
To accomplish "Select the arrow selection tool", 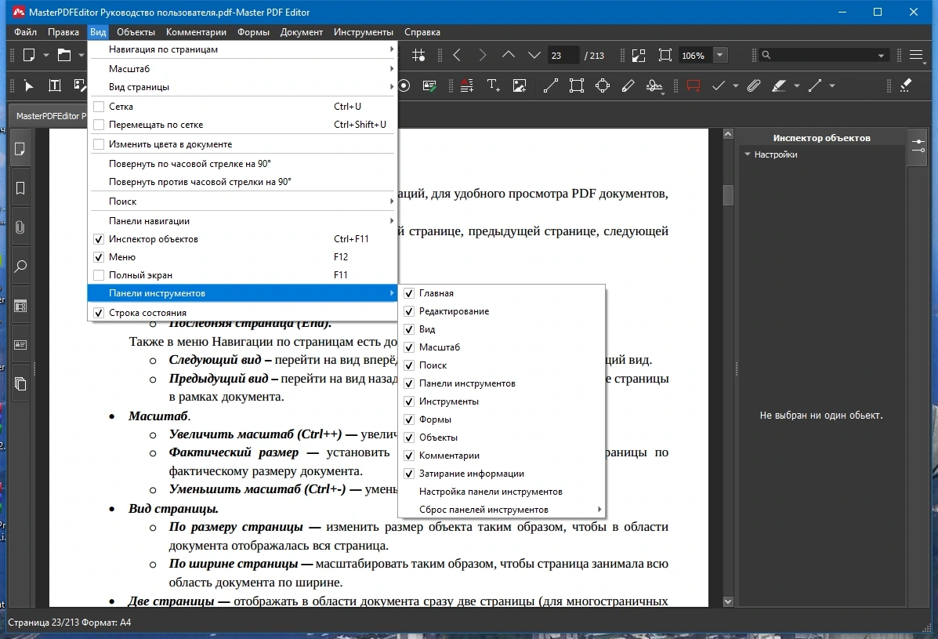I will [x=29, y=85].
